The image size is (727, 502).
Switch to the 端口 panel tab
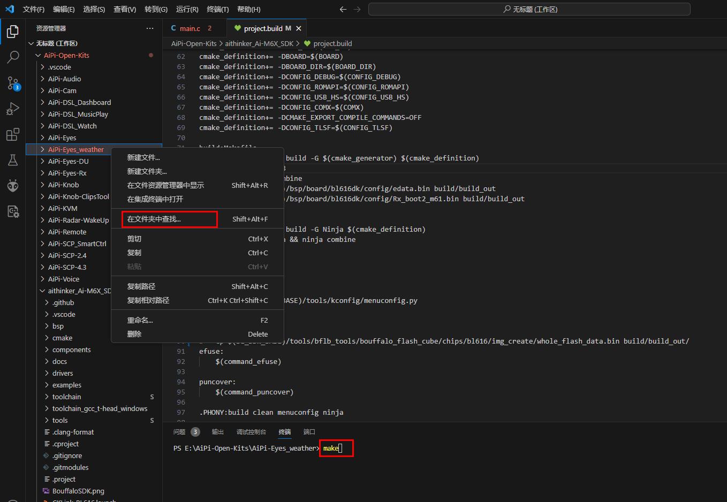click(309, 432)
